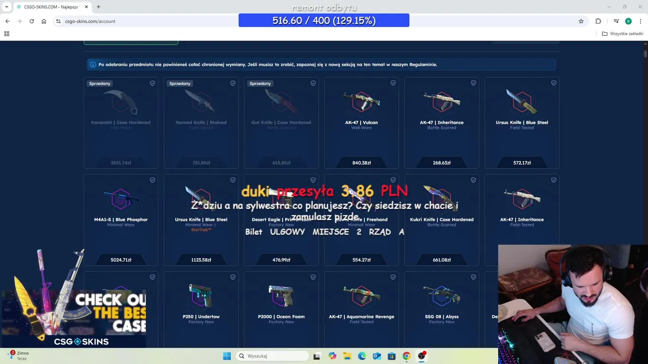Click shield icon on 1123.58zł Ursus Knife card
This screenshot has height=364, width=648.
(x=233, y=180)
